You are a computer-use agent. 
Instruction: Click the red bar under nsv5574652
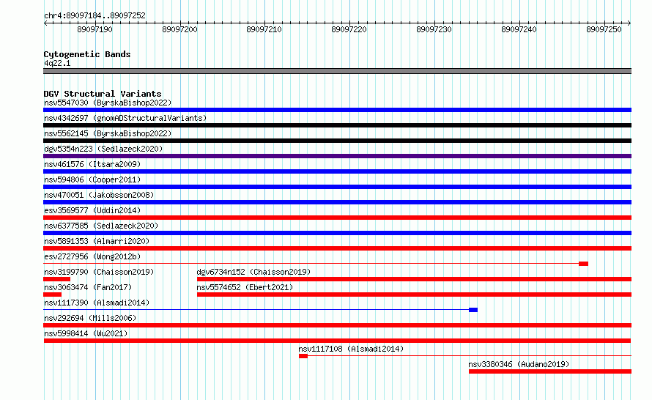coord(414,295)
